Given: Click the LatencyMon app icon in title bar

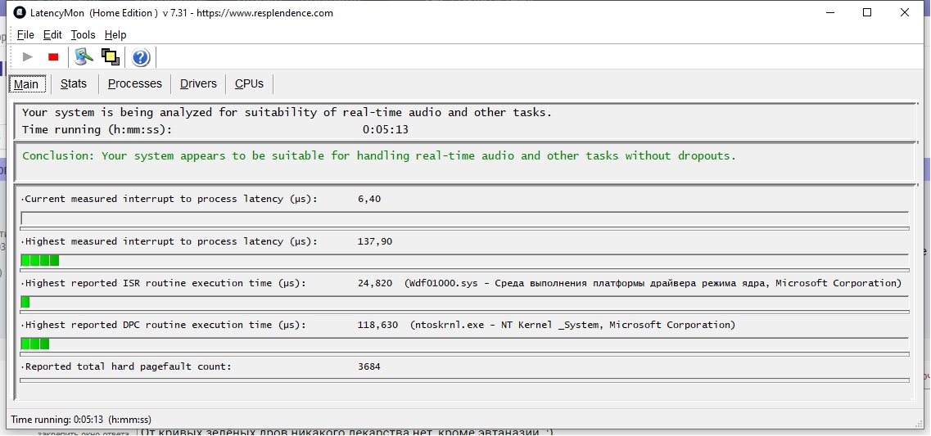Looking at the screenshot, I should tap(20, 12).
